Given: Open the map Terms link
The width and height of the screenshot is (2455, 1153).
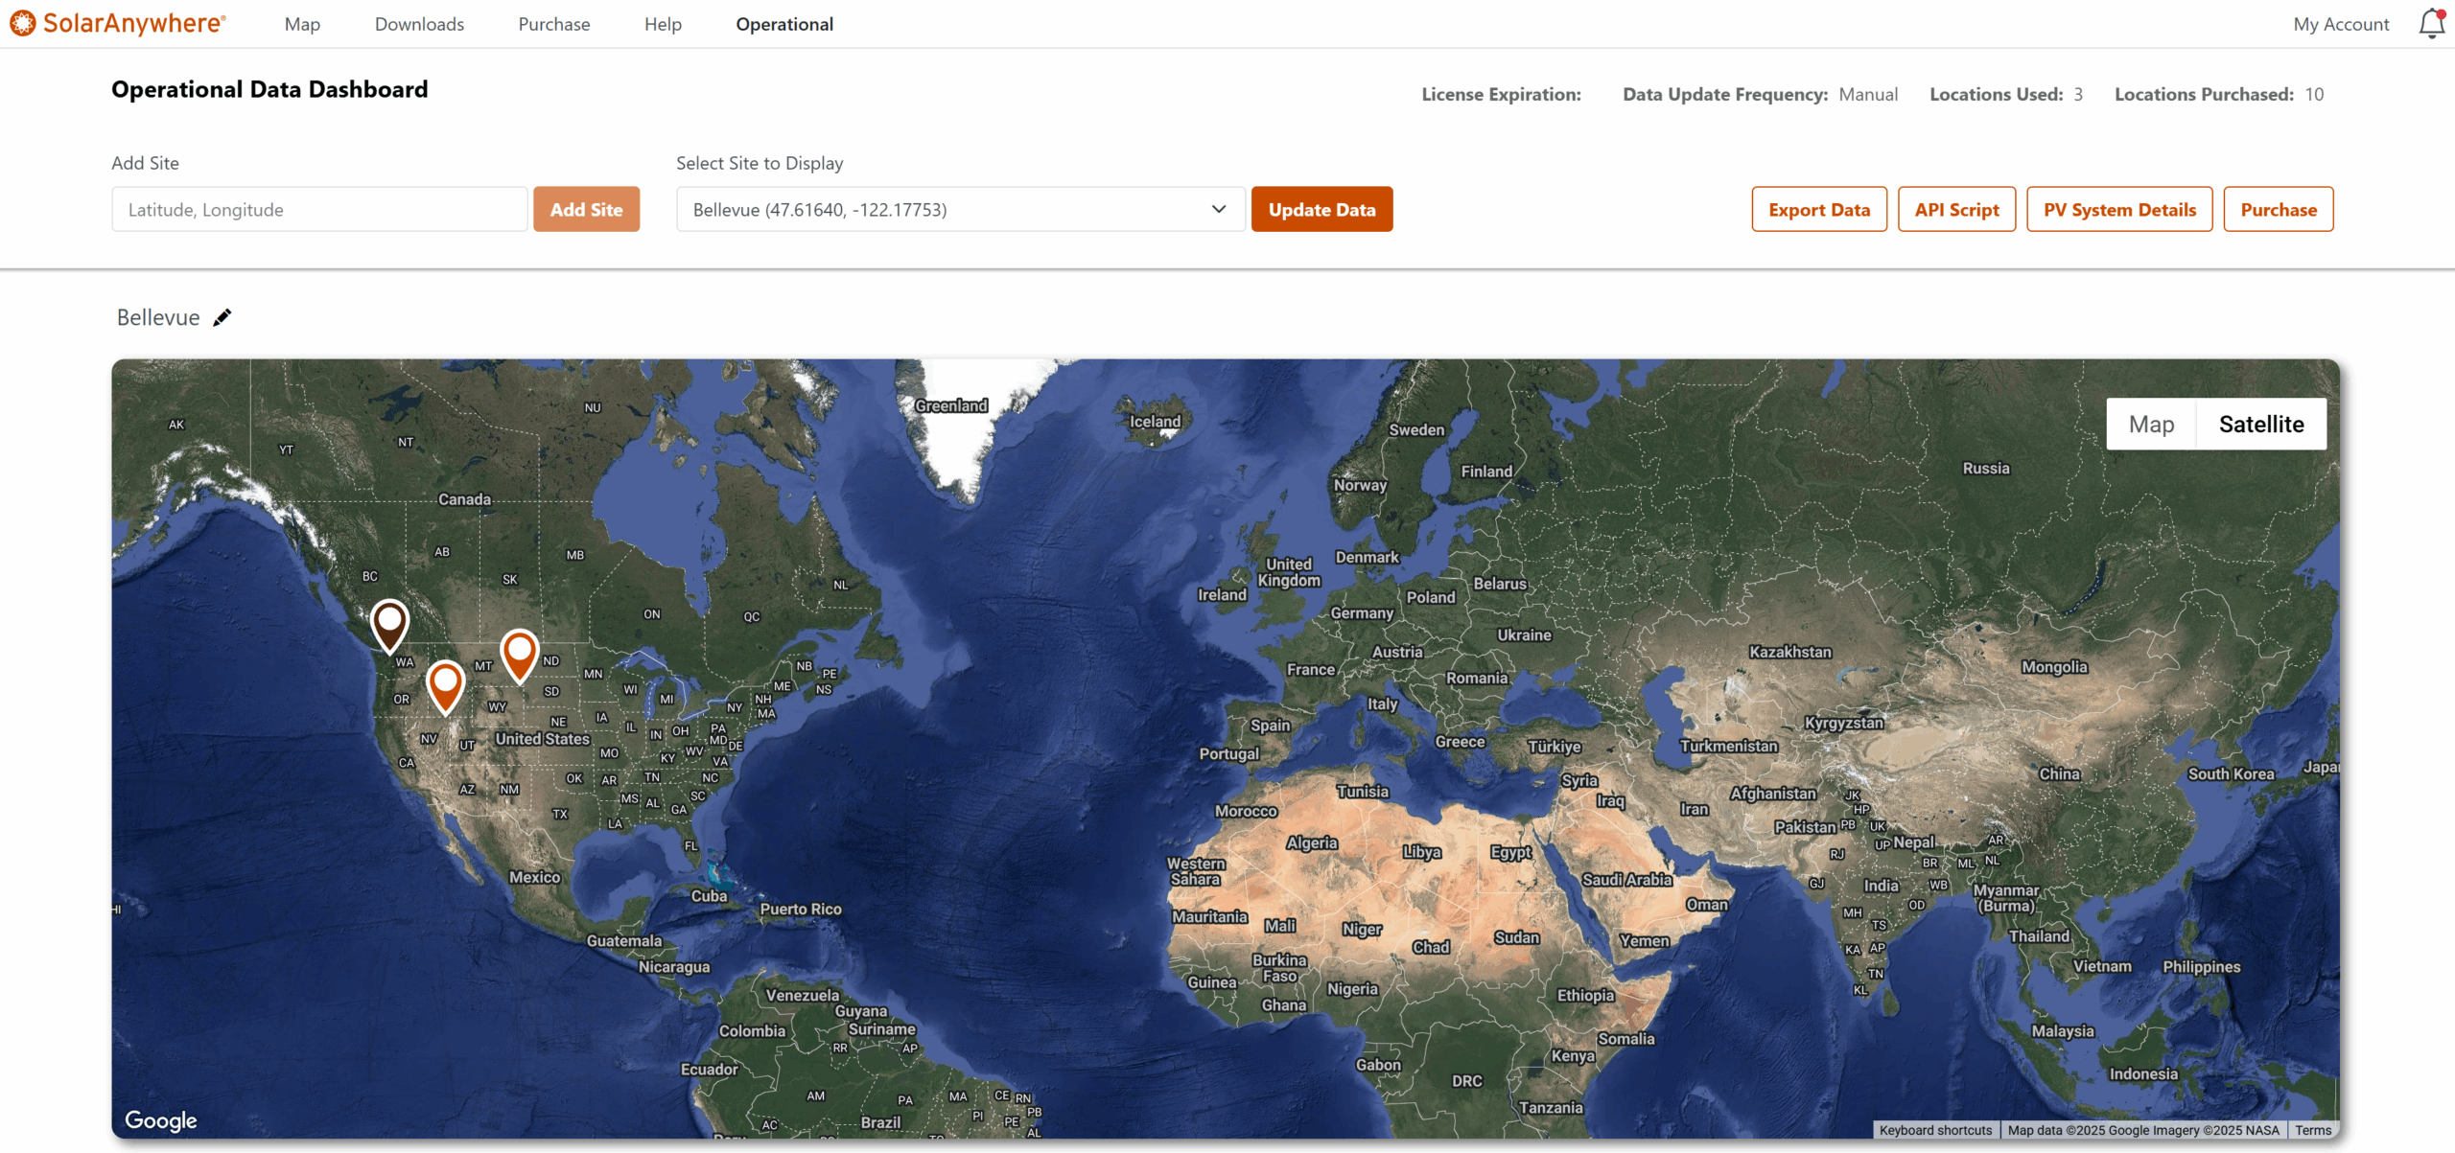Looking at the screenshot, I should click(2312, 1130).
